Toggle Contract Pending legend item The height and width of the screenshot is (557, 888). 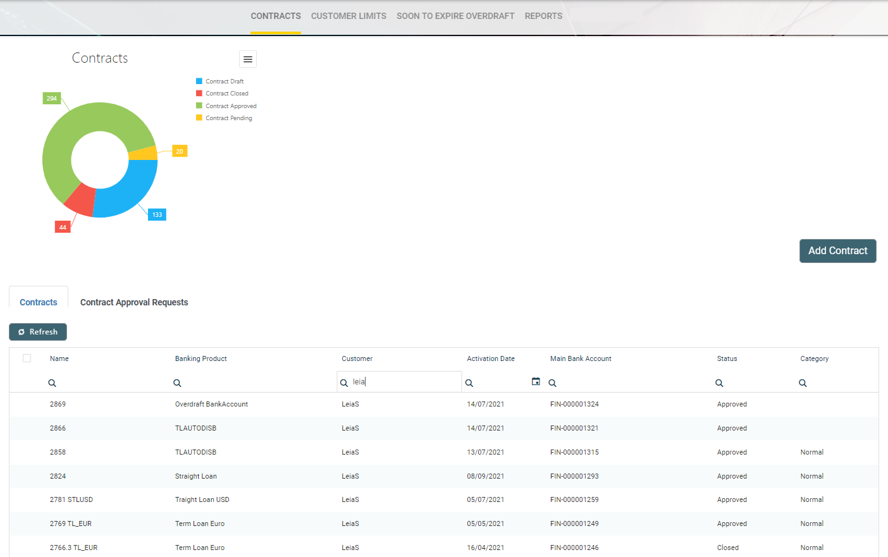pyautogui.click(x=228, y=118)
